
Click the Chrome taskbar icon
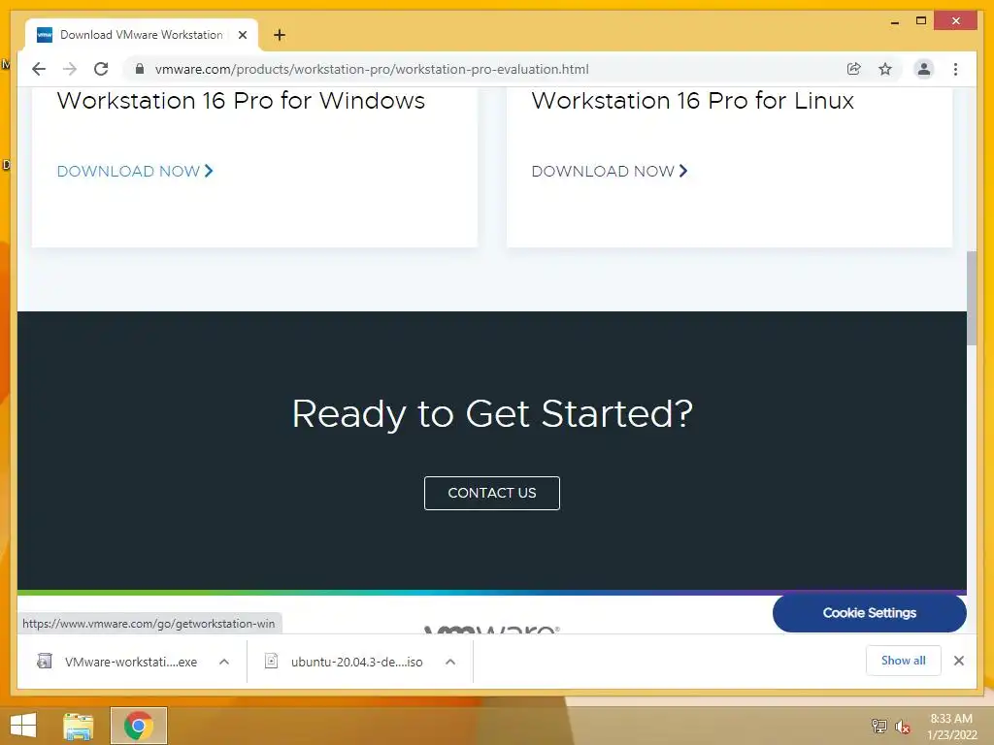(139, 726)
